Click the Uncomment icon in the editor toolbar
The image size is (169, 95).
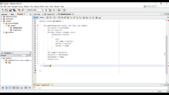pyautogui.click(x=100, y=17)
